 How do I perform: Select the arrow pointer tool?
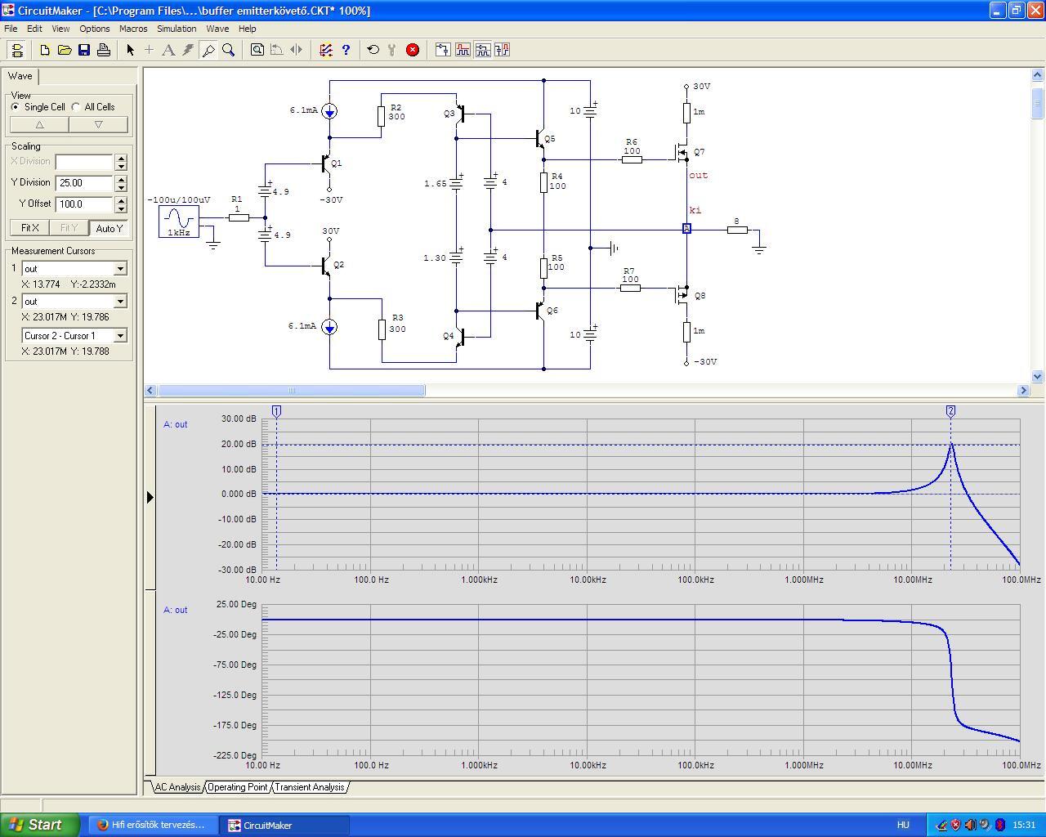[130, 50]
